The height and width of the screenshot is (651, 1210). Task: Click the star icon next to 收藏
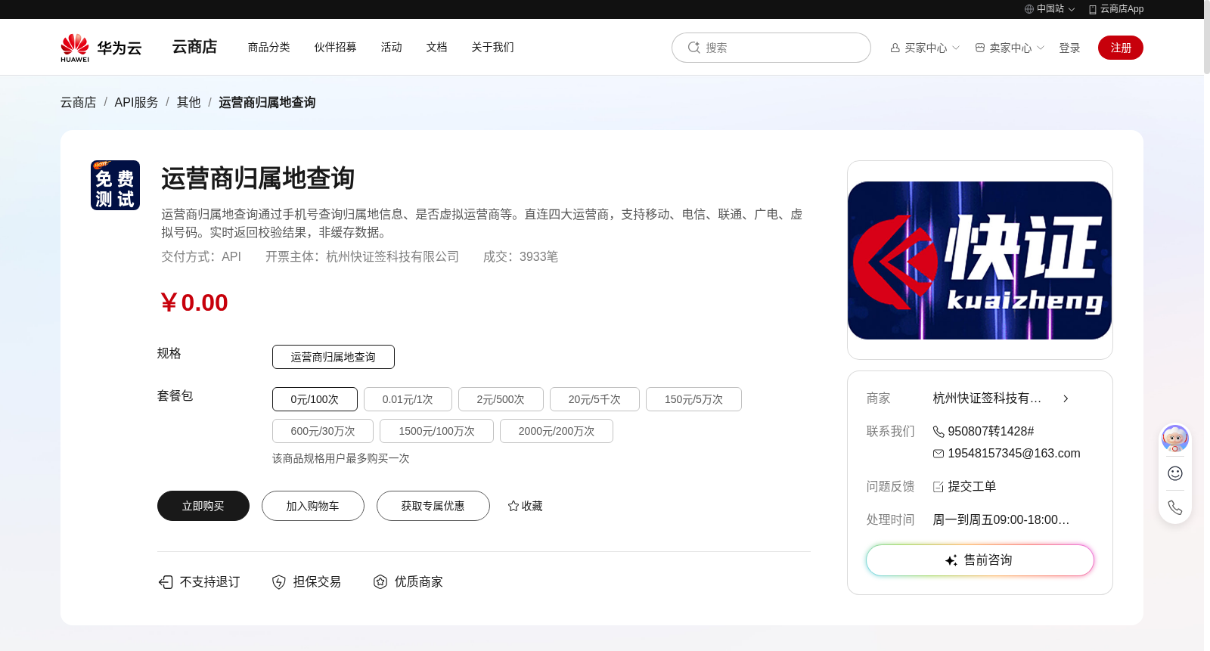point(513,506)
